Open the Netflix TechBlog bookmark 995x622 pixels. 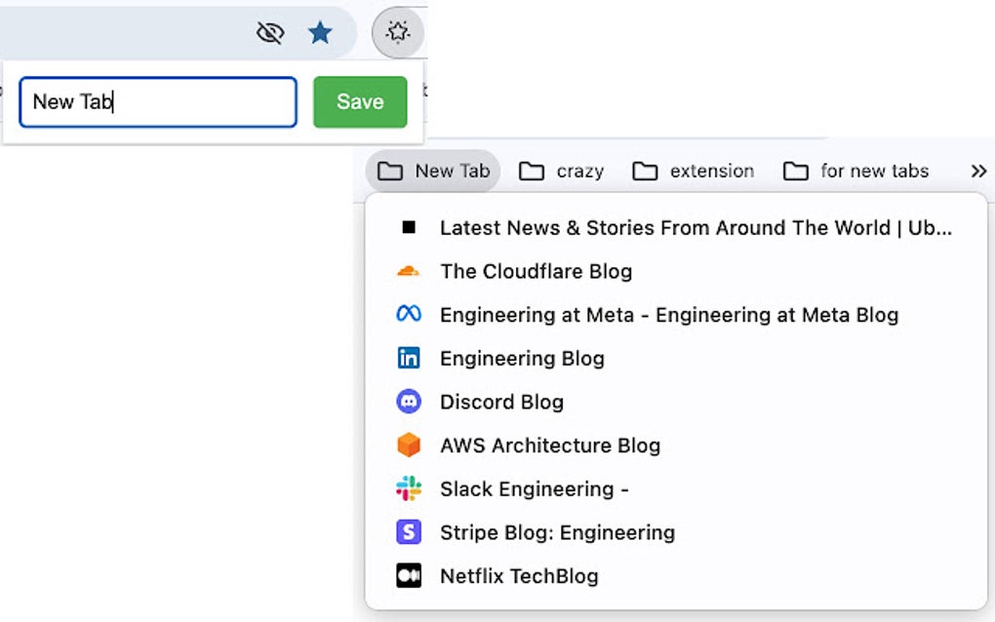[x=520, y=575]
